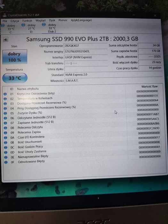Click the status dot for attribute 03

pos(5,104)
